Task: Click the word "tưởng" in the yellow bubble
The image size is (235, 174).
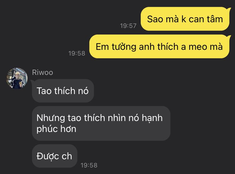Action: pyautogui.click(x=124, y=47)
